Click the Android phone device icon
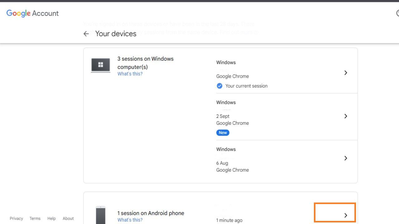 (101, 215)
